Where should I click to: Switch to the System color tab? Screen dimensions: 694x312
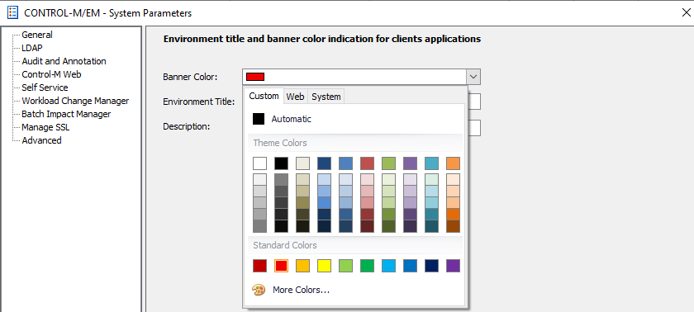click(x=326, y=97)
